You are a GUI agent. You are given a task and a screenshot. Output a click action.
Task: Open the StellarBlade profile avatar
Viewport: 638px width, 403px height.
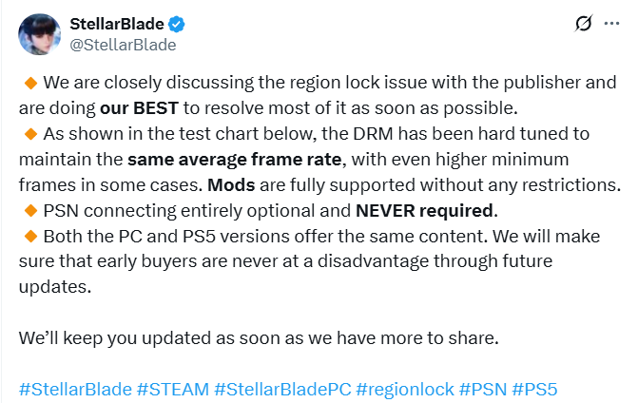(40, 34)
